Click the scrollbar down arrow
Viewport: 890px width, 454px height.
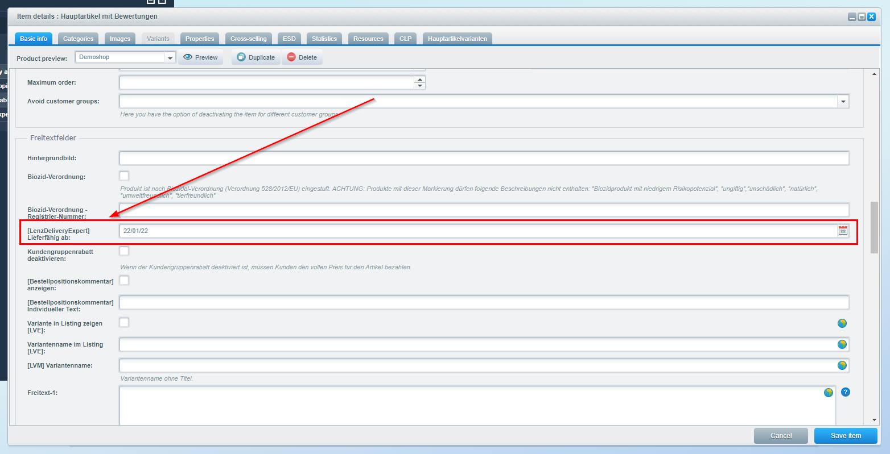pos(874,420)
